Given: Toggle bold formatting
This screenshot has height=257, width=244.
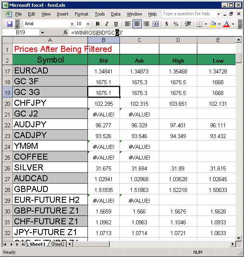Looking at the screenshot, I should 98,24.
